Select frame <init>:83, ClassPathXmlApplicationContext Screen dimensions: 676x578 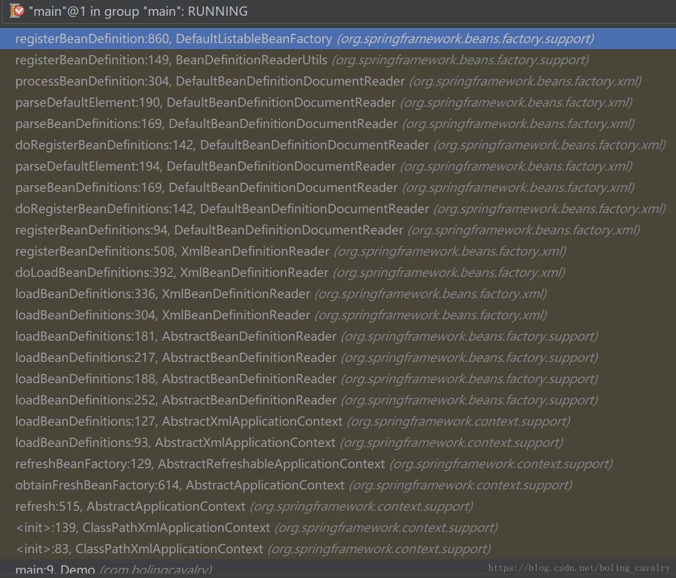coord(338,549)
